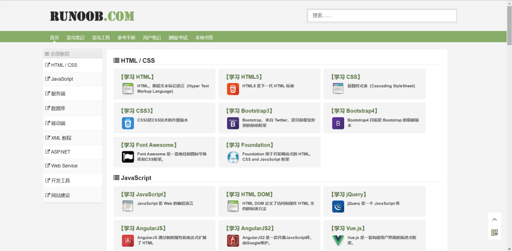Select 服务端 in the sidebar
This screenshot has height=251, width=512.
(x=73, y=93)
